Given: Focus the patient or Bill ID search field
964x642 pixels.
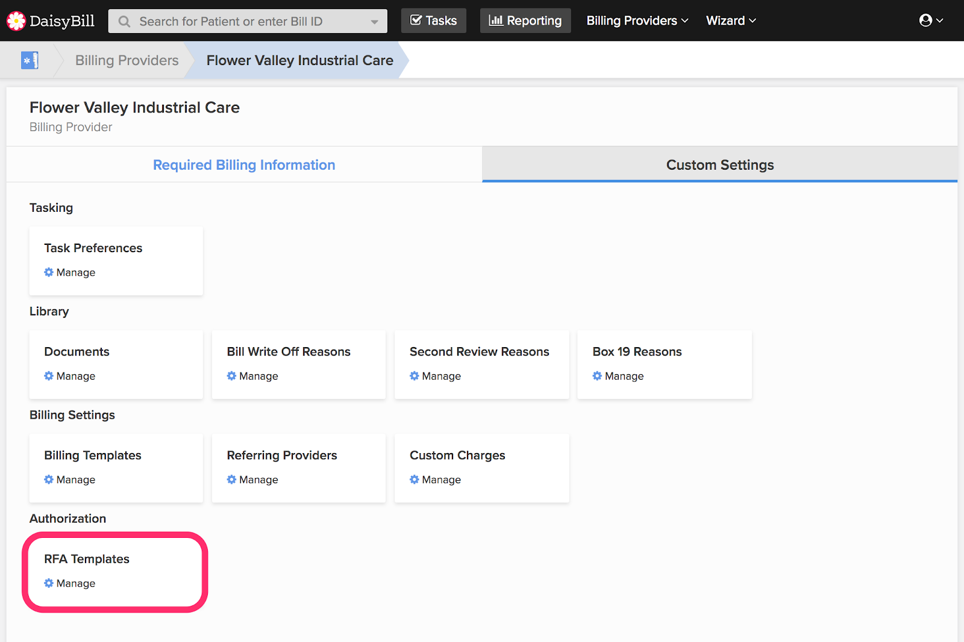Looking at the screenshot, I should tap(248, 21).
